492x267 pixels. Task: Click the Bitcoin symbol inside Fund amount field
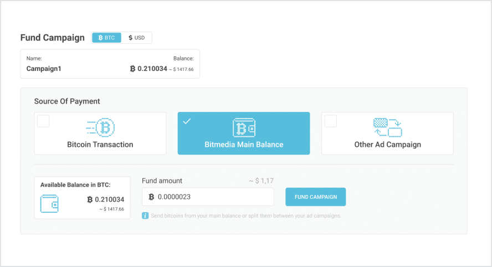[x=151, y=197]
